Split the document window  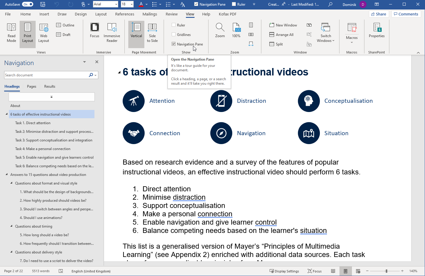pos(276,44)
